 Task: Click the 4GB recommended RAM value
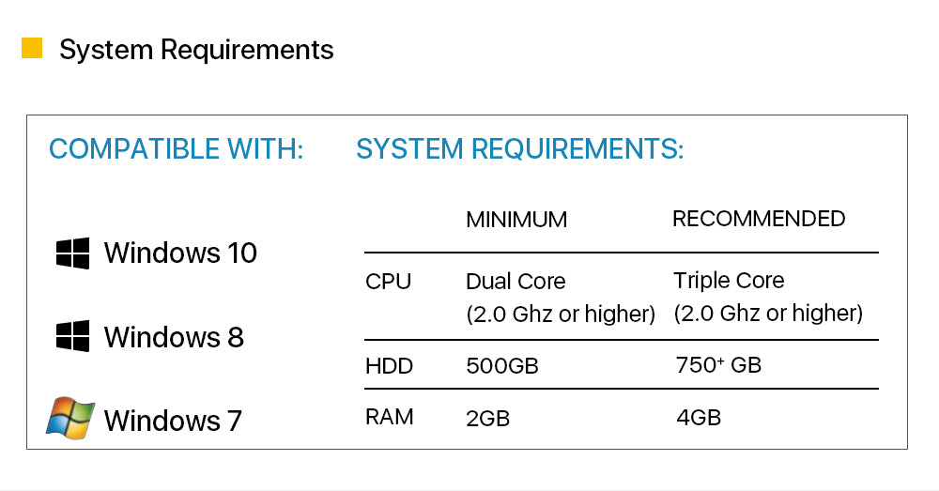(699, 418)
